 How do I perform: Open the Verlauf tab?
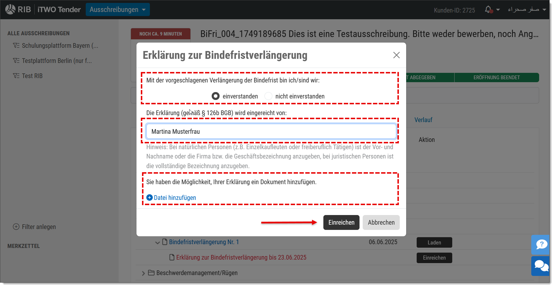coord(423,120)
